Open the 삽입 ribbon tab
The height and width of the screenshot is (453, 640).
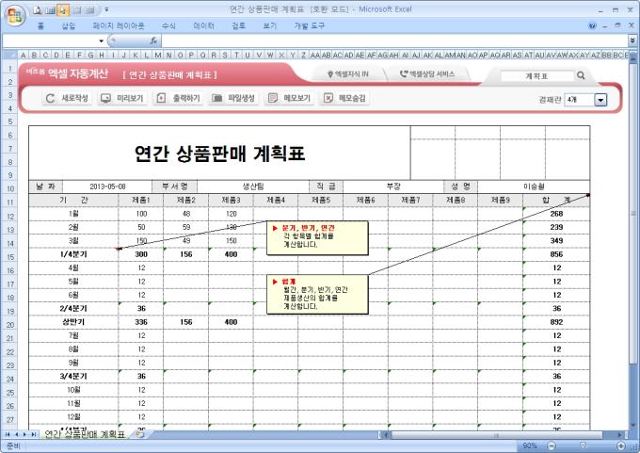point(69,26)
